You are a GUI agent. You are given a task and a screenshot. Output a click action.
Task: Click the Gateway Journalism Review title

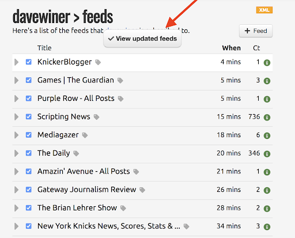click(87, 190)
